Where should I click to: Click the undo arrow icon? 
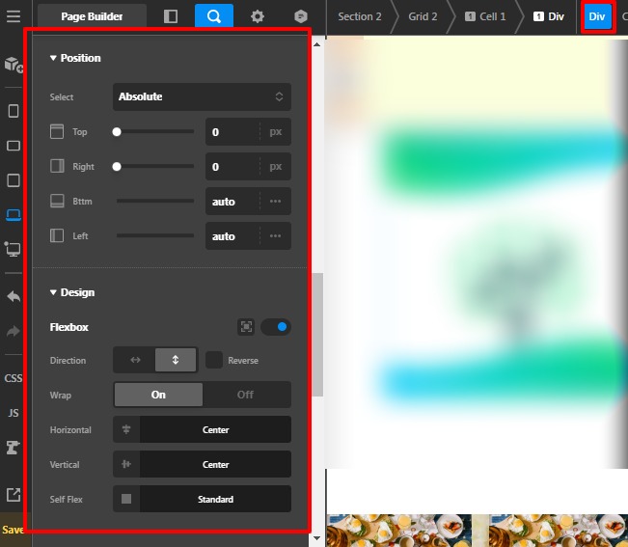pyautogui.click(x=14, y=296)
